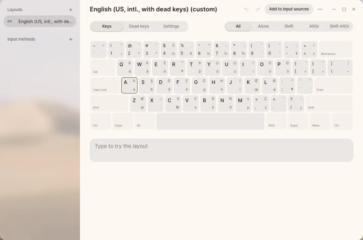Click in the Type to try the layout field

[x=221, y=150]
